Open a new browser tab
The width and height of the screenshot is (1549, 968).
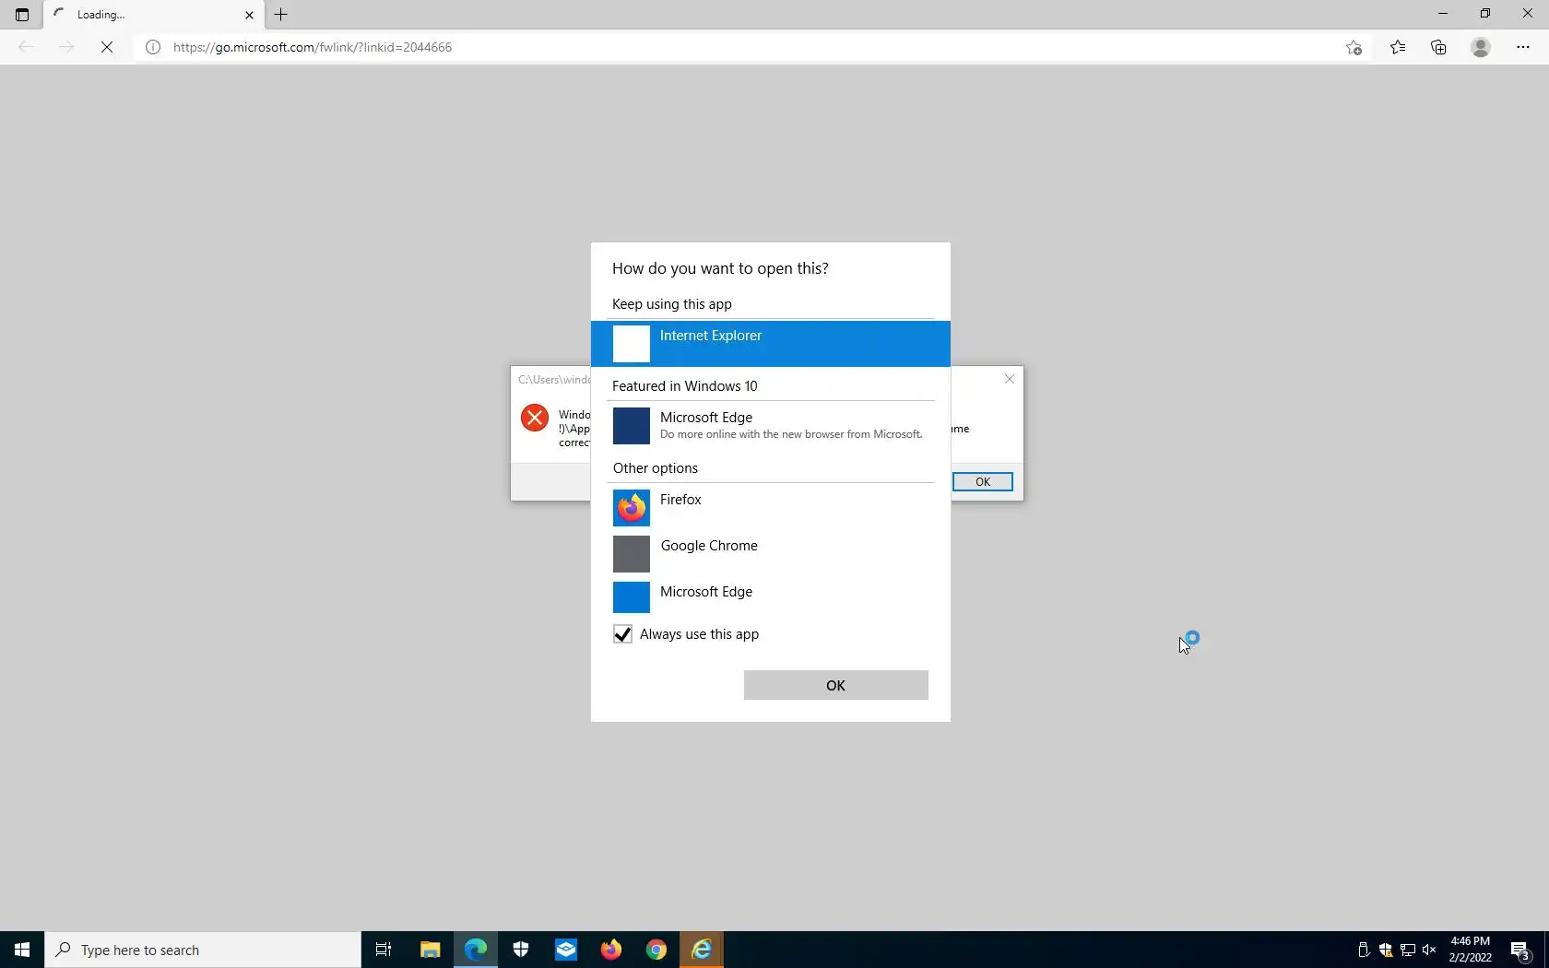[x=281, y=15]
